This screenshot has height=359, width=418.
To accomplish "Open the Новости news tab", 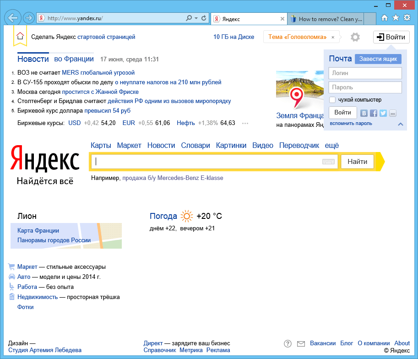I will coord(33,59).
